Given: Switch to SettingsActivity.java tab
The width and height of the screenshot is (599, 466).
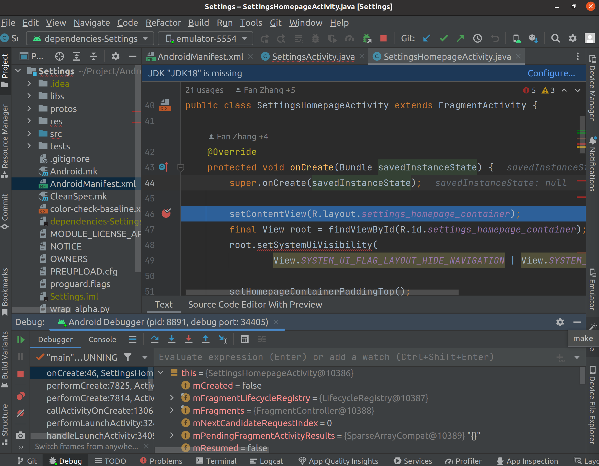Looking at the screenshot, I should point(313,57).
